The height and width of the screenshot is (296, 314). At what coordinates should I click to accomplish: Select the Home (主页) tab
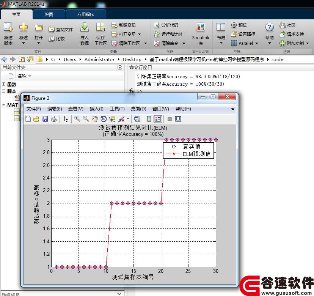[16, 14]
